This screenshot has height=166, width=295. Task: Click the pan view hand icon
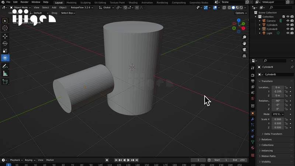click(x=244, y=44)
